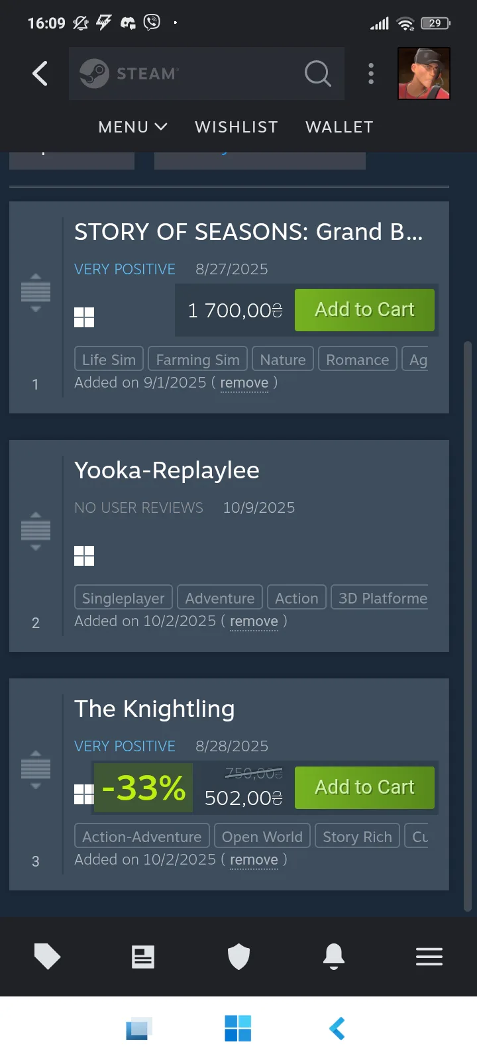Open the hamburger menu in bottom bar

pyautogui.click(x=429, y=957)
